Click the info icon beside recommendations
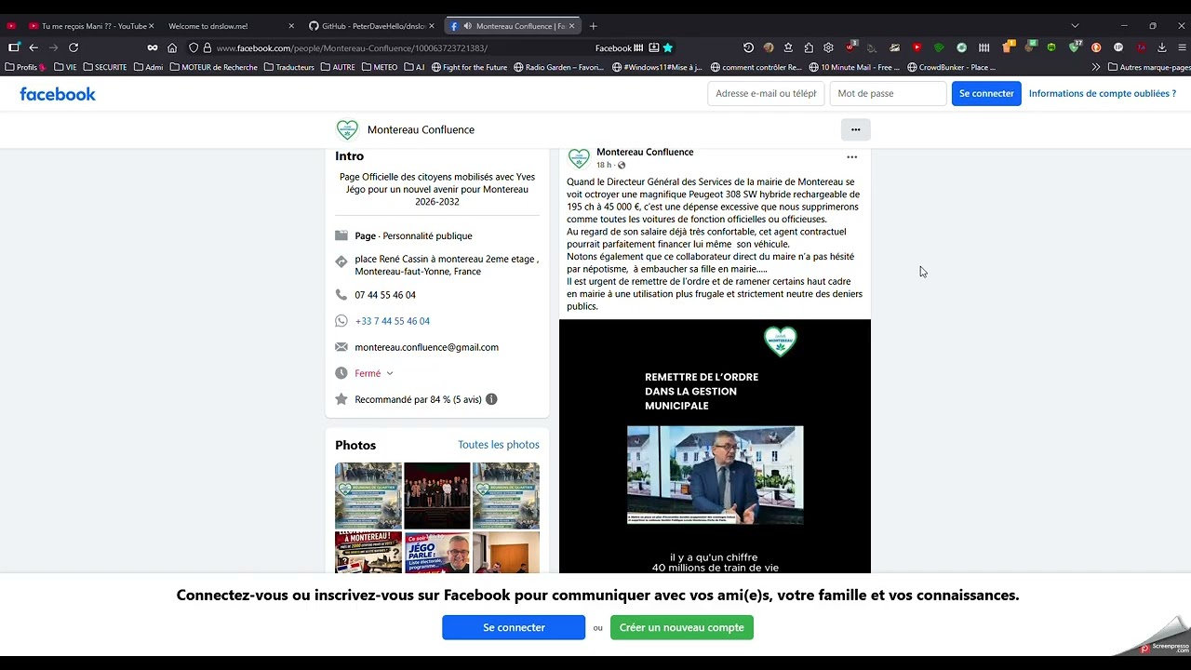 click(491, 399)
